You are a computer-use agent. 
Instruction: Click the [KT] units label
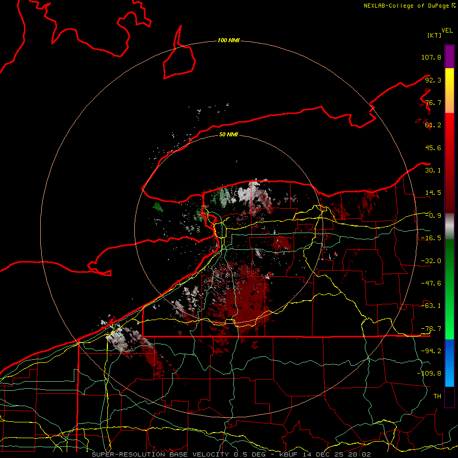click(434, 35)
